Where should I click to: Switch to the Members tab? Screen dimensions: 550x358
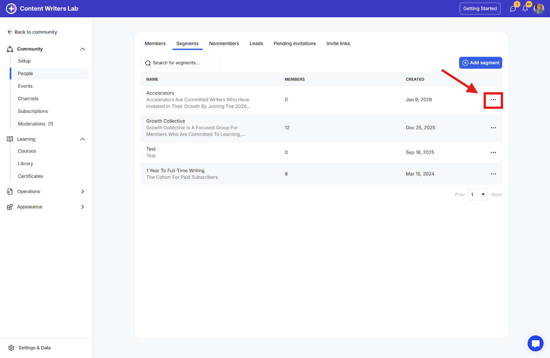click(155, 44)
